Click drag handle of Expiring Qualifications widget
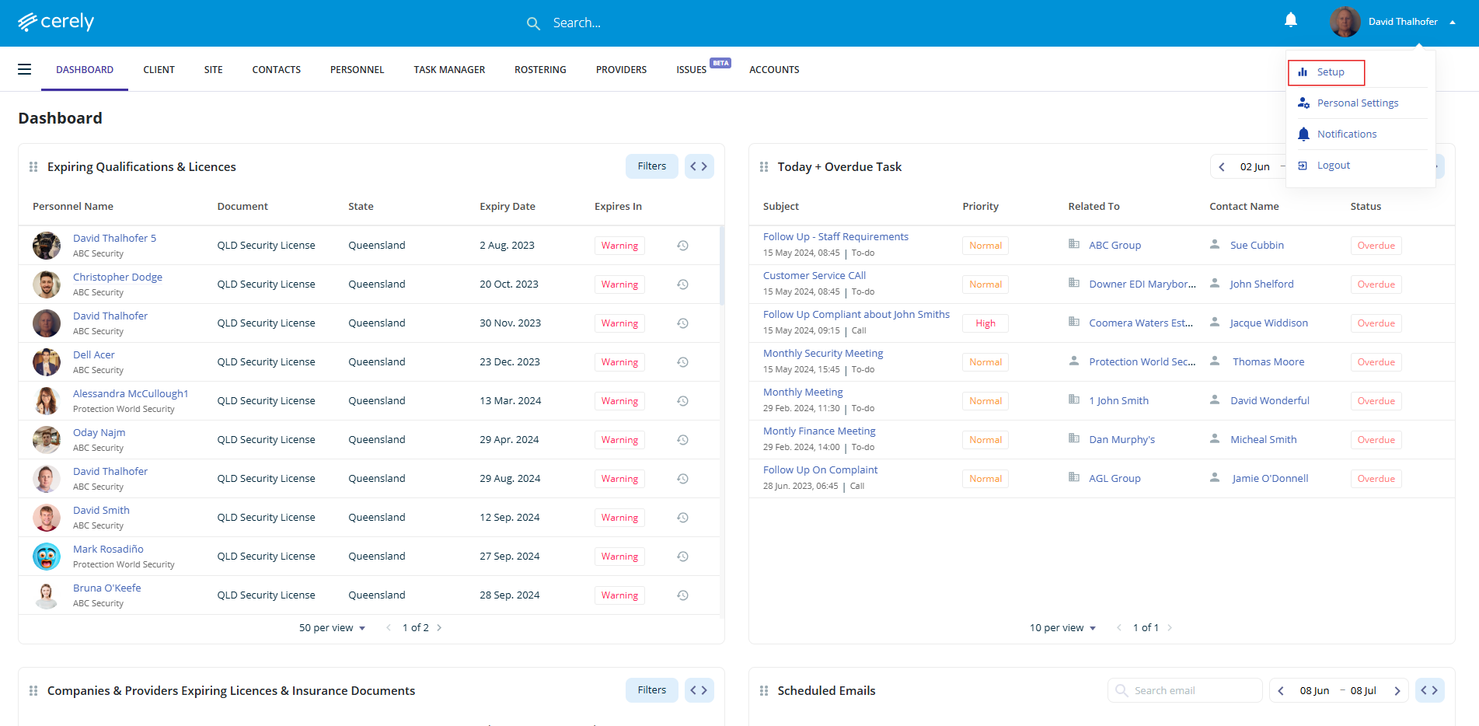1479x726 pixels. [x=33, y=167]
